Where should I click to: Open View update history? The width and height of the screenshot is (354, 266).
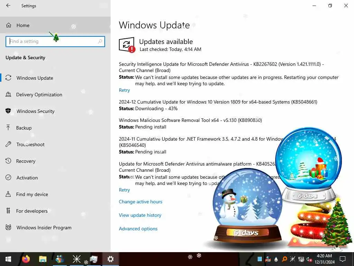coord(140,215)
